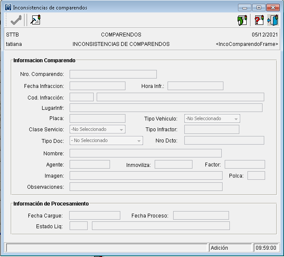Click the Hora Infr. text field
Viewport: 284px width, 257px height.
click(x=195, y=86)
